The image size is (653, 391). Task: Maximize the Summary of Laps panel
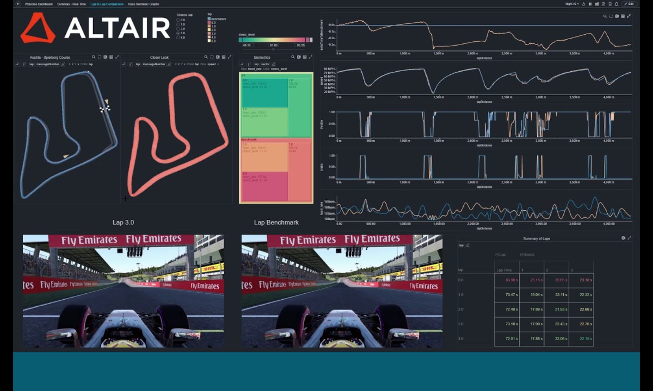click(629, 238)
